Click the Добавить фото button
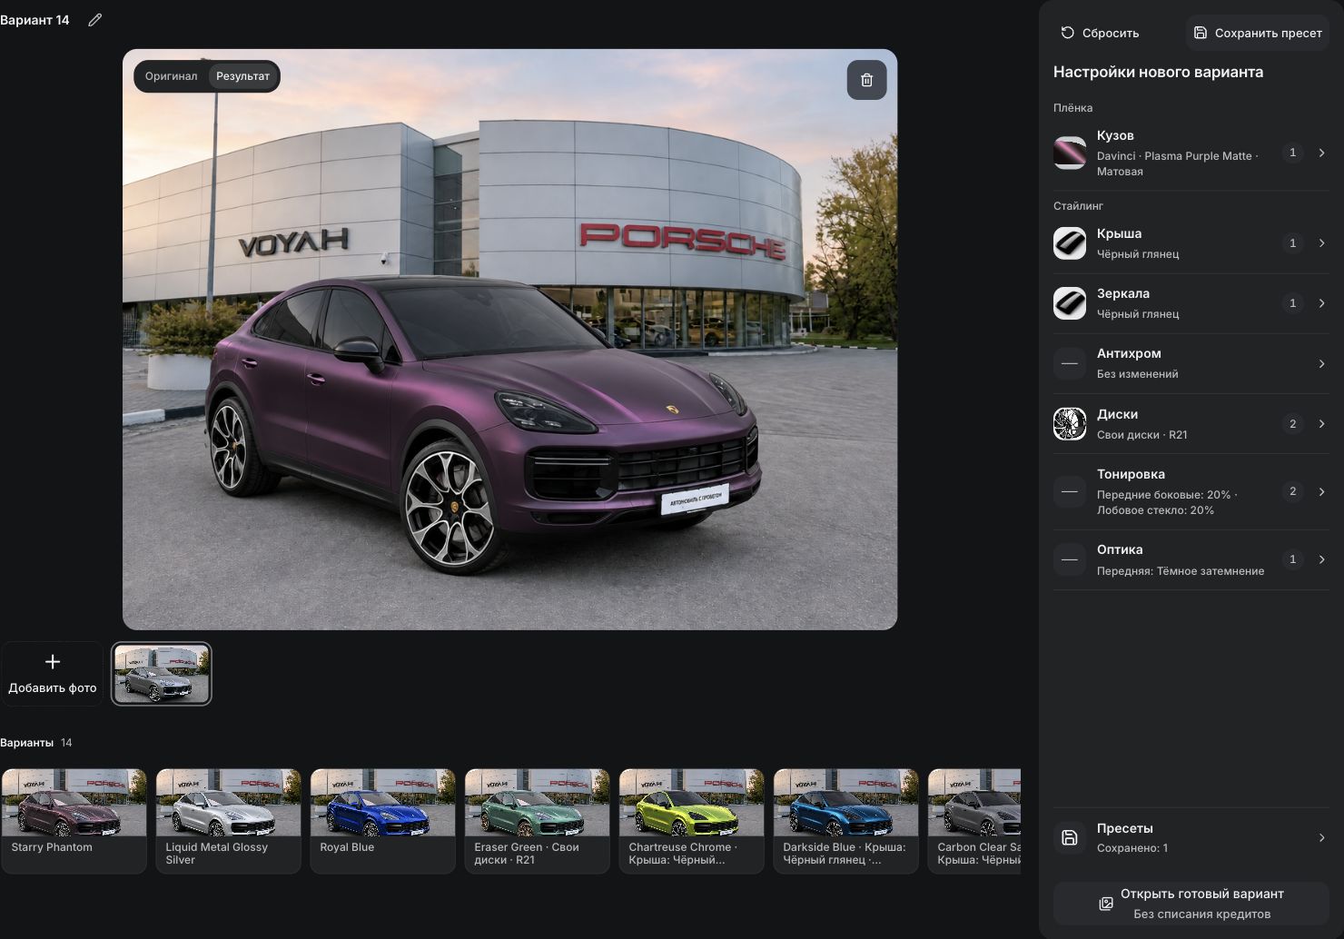 pyautogui.click(x=53, y=674)
